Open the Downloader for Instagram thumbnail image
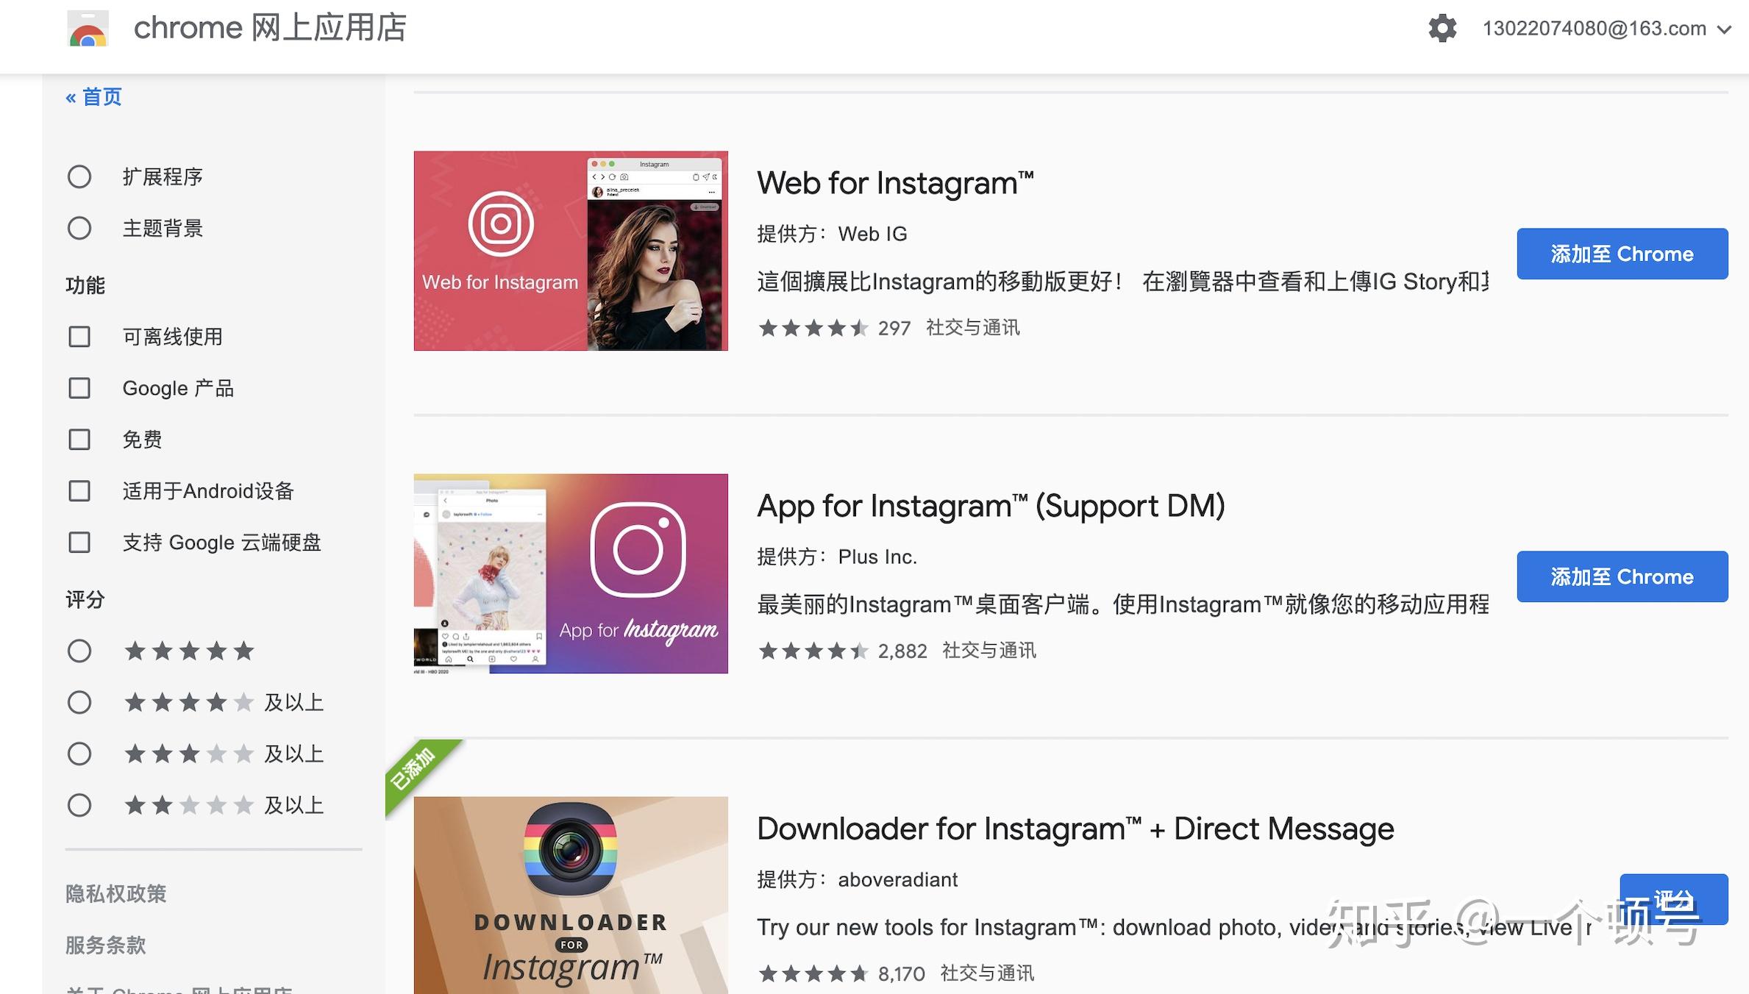The image size is (1749, 994). (571, 895)
